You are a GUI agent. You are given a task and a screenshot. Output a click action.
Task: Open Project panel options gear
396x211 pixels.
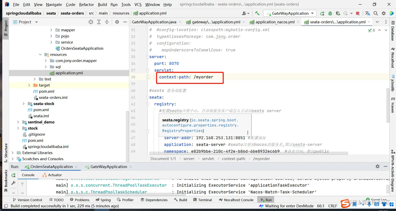pos(117,22)
